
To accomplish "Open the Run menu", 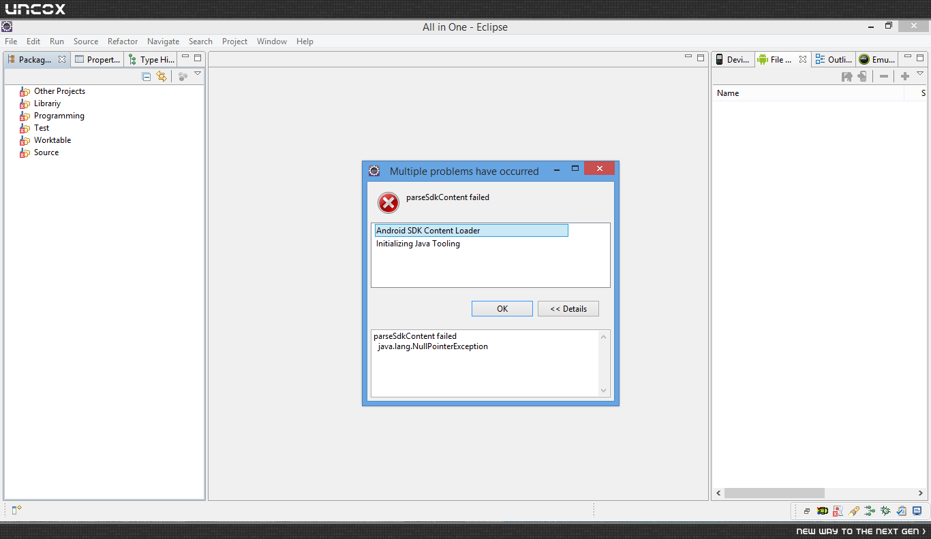I will click(x=57, y=42).
